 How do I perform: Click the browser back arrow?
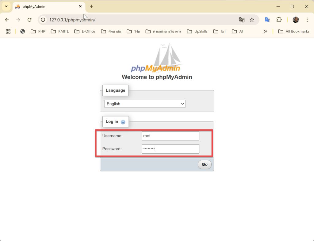7,20
